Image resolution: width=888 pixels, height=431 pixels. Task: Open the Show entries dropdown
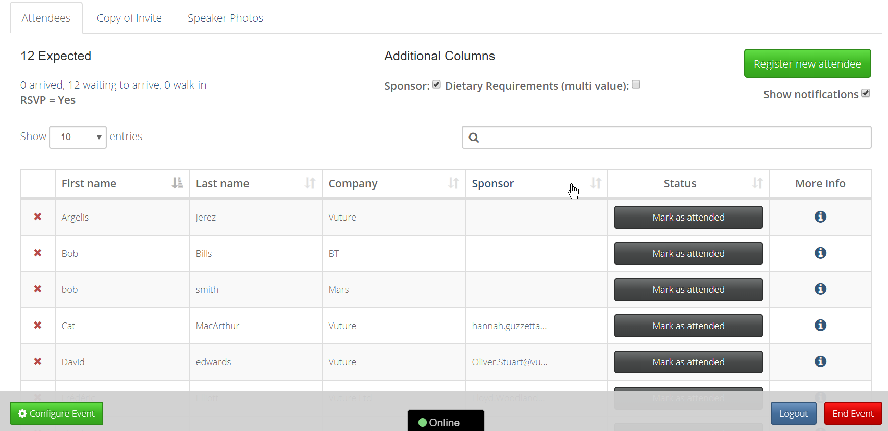(x=78, y=137)
